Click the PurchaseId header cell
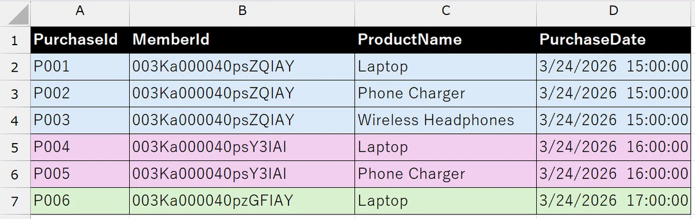 click(79, 39)
